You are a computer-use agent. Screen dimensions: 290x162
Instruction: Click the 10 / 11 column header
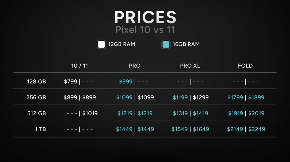click(x=79, y=66)
